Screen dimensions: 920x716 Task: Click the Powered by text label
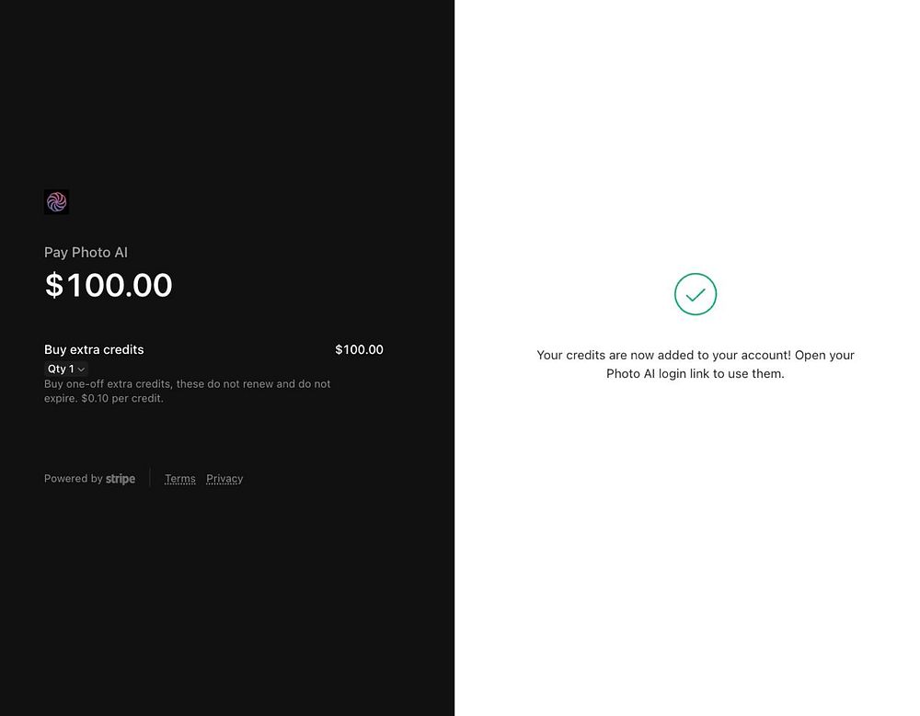pyautogui.click(x=73, y=479)
